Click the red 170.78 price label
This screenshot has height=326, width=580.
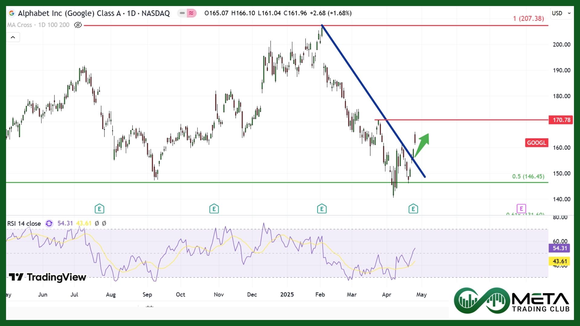(x=561, y=120)
